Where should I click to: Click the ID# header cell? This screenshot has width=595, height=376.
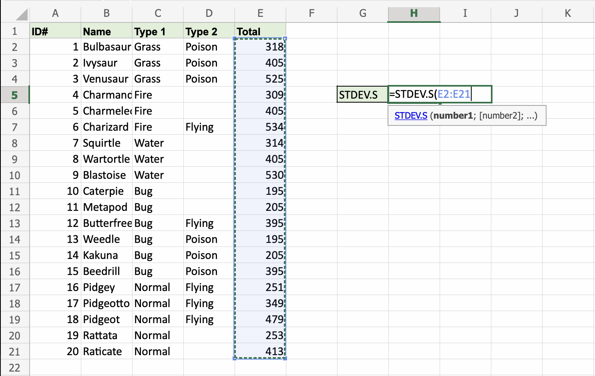click(55, 31)
